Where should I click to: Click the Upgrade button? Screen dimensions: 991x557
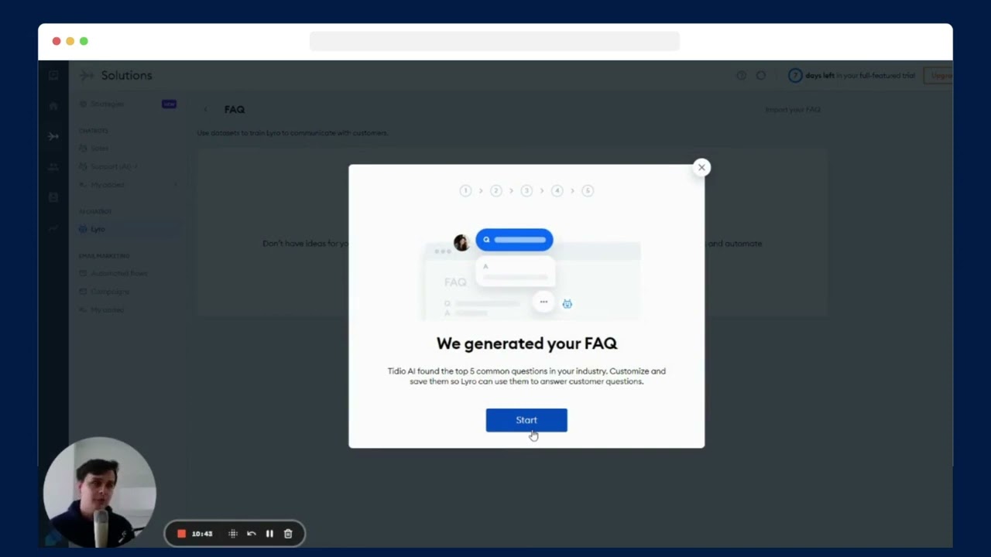click(938, 76)
